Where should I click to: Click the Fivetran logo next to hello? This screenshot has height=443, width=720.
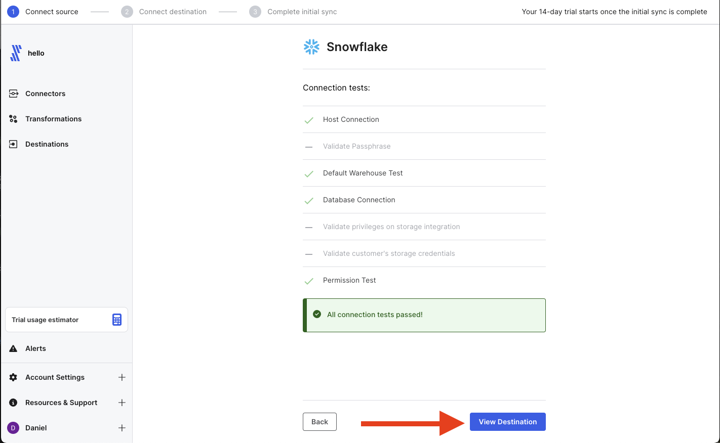pos(16,53)
